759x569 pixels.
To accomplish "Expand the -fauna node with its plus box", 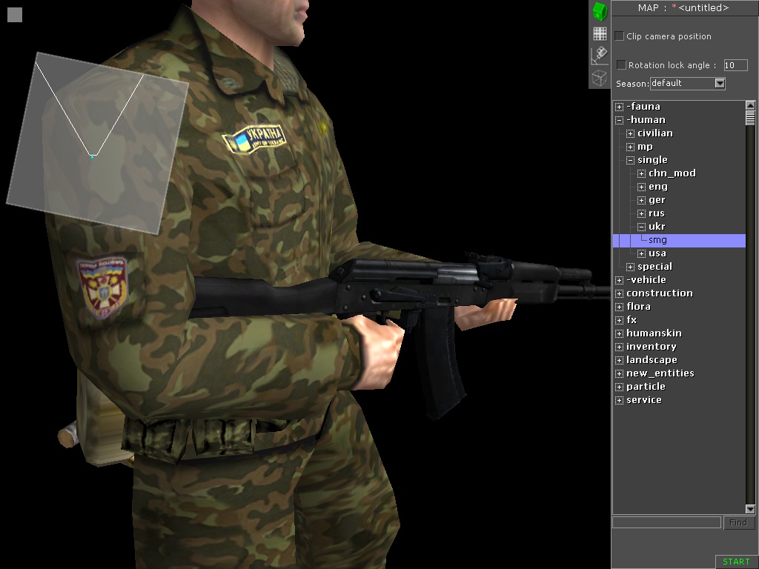I will point(619,107).
